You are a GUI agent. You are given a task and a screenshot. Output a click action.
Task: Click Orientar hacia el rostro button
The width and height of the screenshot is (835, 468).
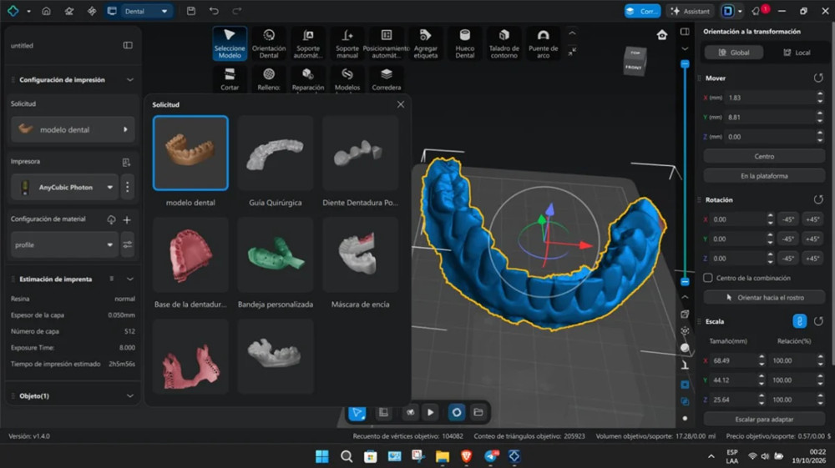click(764, 298)
